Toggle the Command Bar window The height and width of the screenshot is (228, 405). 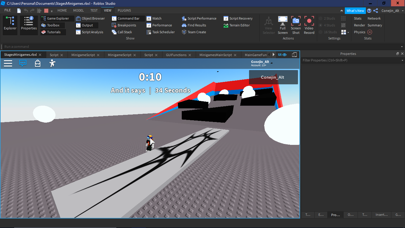pos(128,18)
